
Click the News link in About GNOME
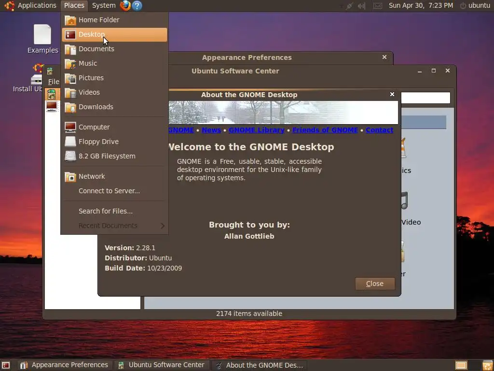tap(211, 130)
